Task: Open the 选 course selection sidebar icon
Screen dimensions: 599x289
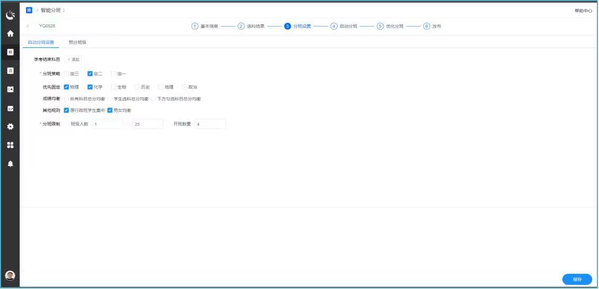Action: click(x=10, y=71)
